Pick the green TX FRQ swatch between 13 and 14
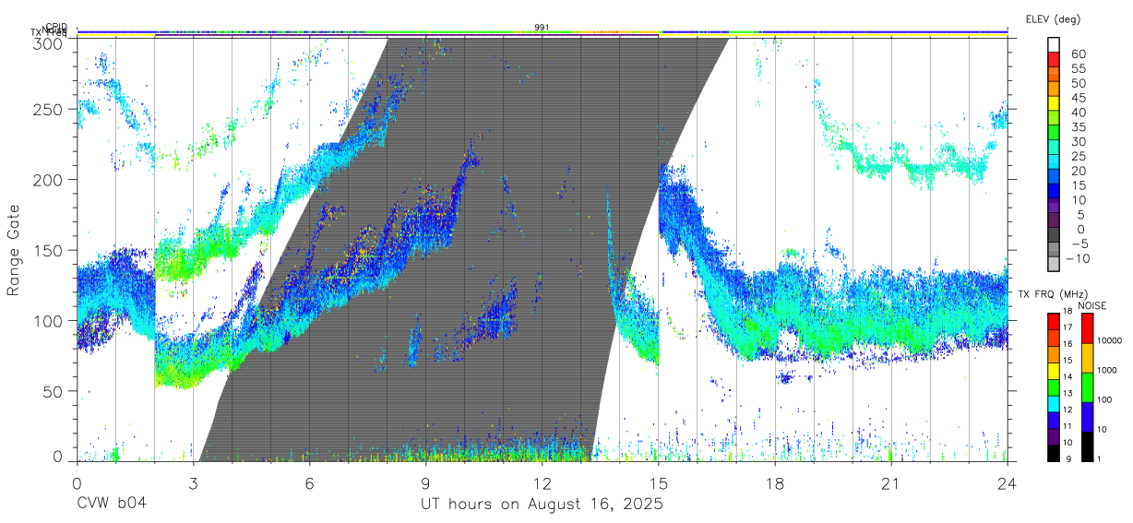Viewport: 1133px width, 523px height. pyautogui.click(x=1054, y=386)
